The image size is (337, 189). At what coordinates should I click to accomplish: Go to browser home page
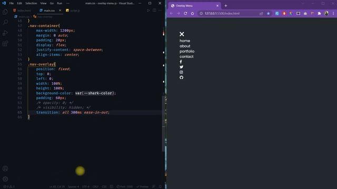pyautogui.click(x=192, y=13)
